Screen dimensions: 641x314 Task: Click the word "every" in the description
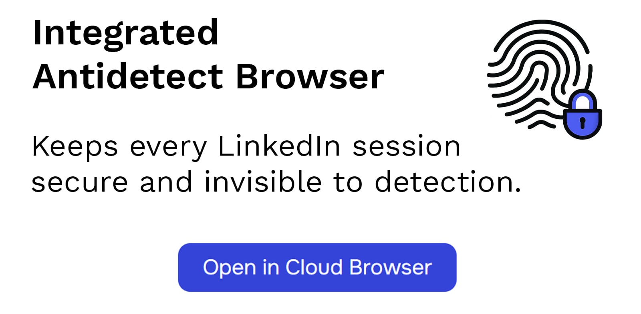[x=168, y=146]
